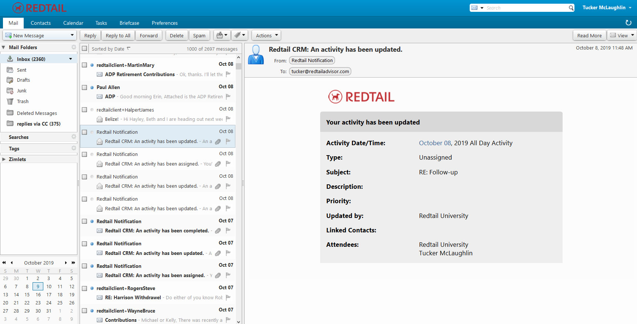Click the Delete button
The height and width of the screenshot is (324, 637).
coord(177,35)
